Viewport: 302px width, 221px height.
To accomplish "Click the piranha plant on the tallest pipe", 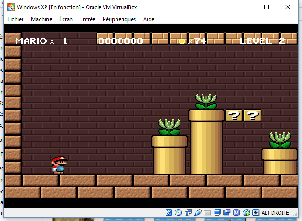I will pos(206,102).
